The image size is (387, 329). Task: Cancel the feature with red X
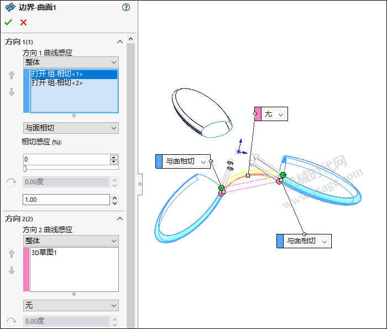(23, 23)
